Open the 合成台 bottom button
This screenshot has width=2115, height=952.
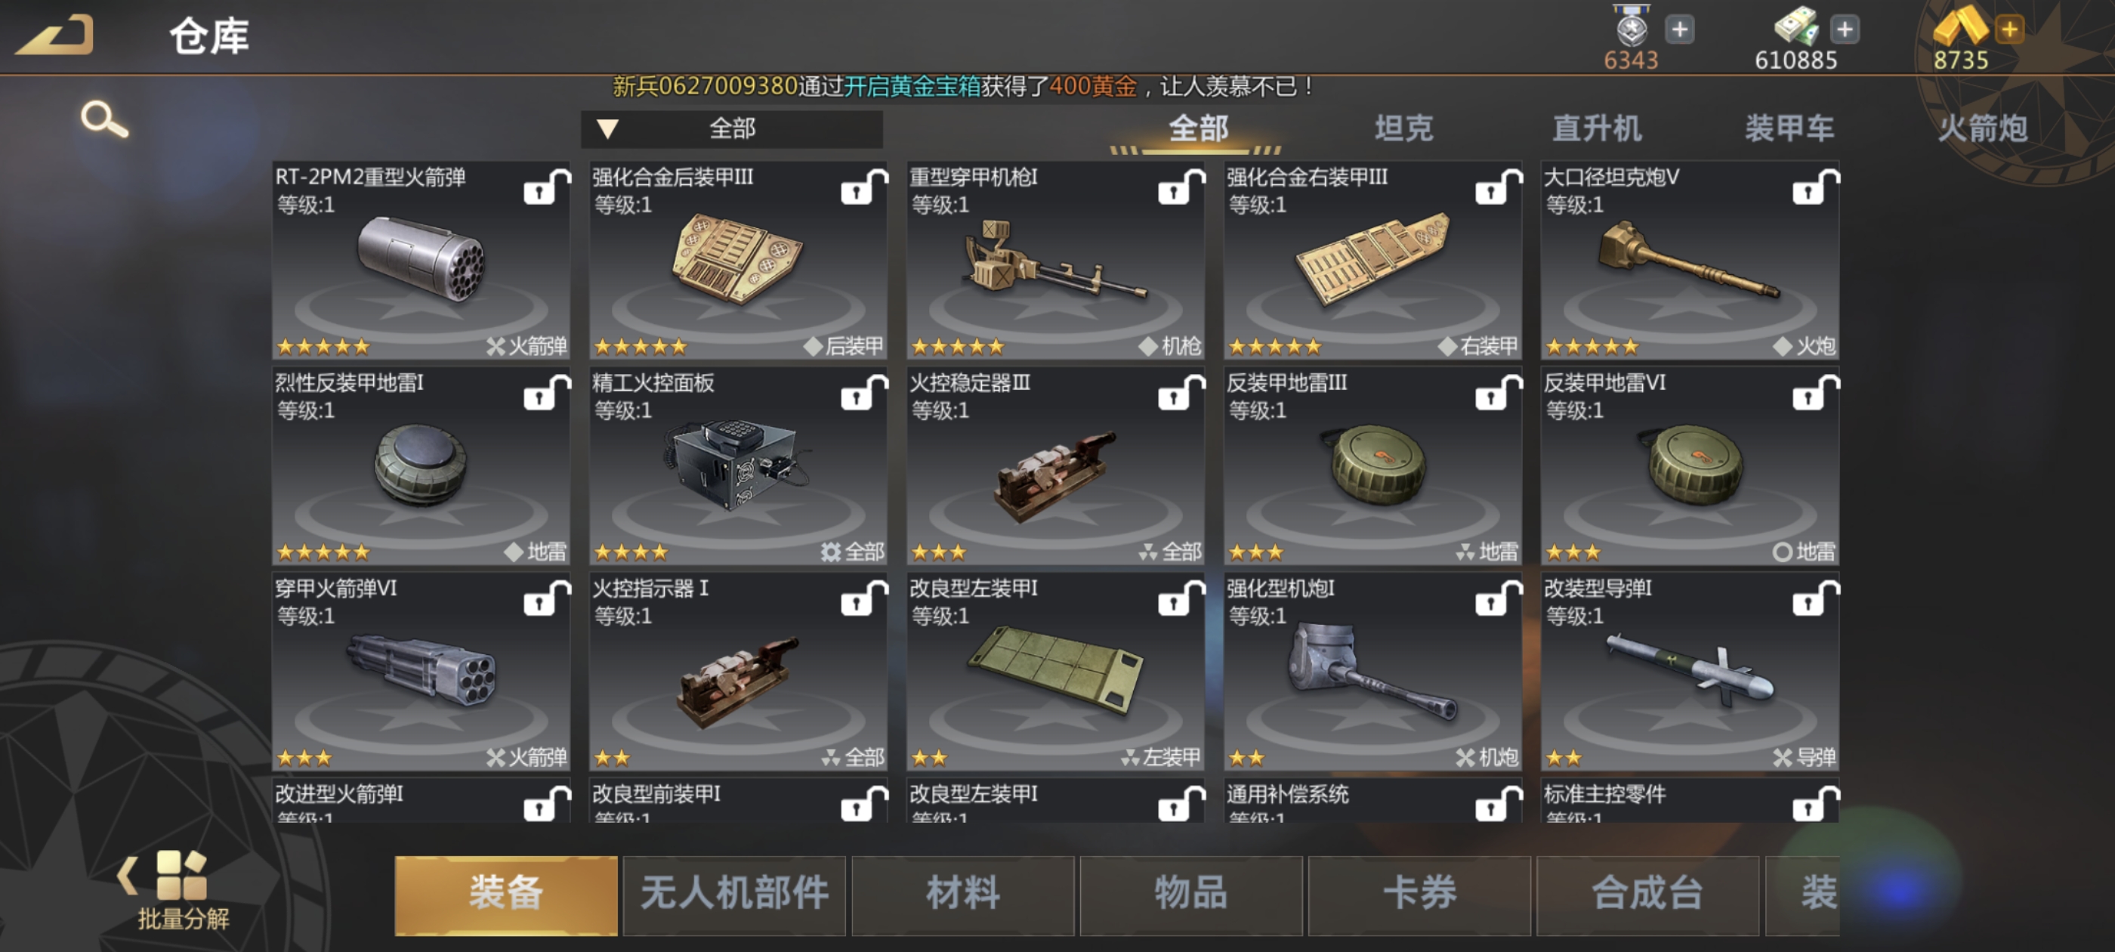coord(1647,894)
